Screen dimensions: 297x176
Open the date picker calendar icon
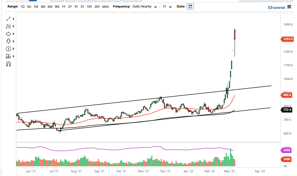190,6
